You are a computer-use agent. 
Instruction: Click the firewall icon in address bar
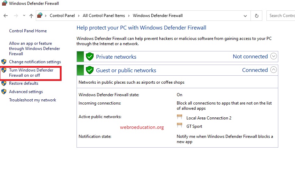(x=40, y=15)
